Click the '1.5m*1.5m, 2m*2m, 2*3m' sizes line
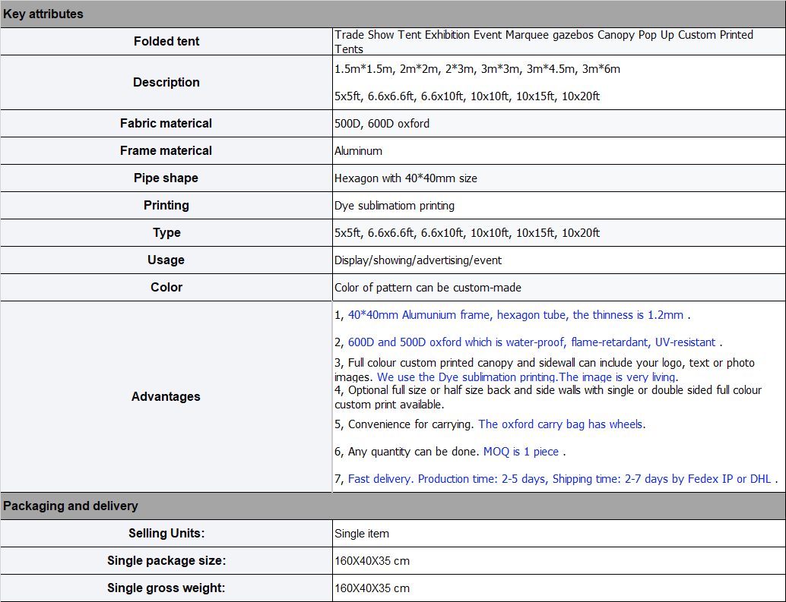The height and width of the screenshot is (602, 786). [x=477, y=69]
